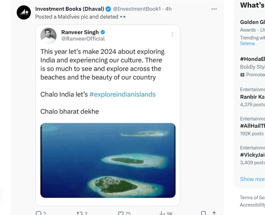Image resolution: width=265 pixels, height=215 pixels.
Task: Open the #HondaEl promoted trend
Action: 252,59
